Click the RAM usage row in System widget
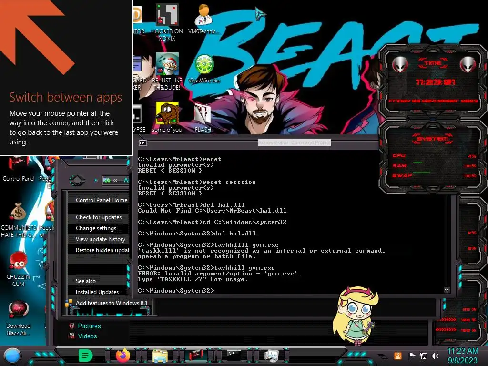 coord(434,165)
